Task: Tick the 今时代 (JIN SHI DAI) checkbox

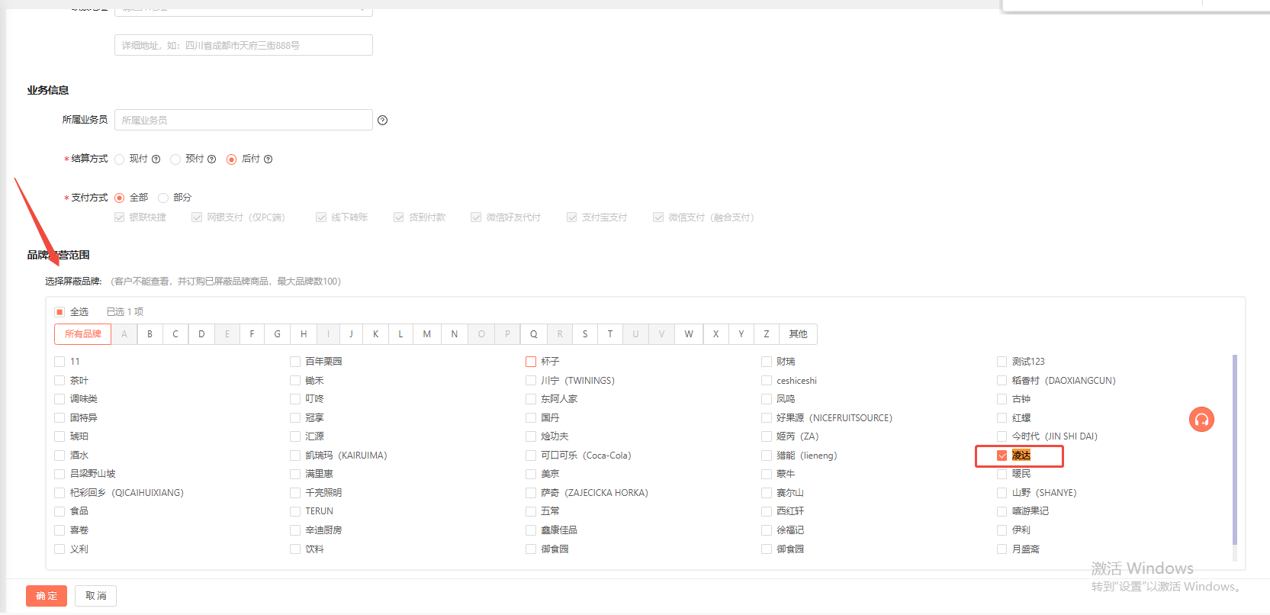Action: [1002, 436]
